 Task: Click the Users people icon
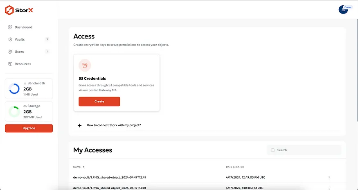(x=10, y=52)
